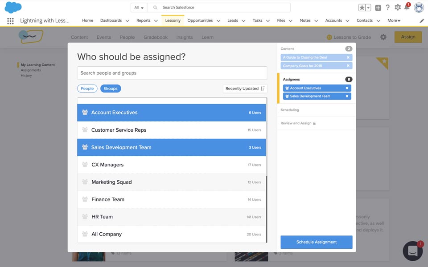Remove Account Executives from assignees
Image resolution: width=428 pixels, height=267 pixels.
[x=347, y=88]
